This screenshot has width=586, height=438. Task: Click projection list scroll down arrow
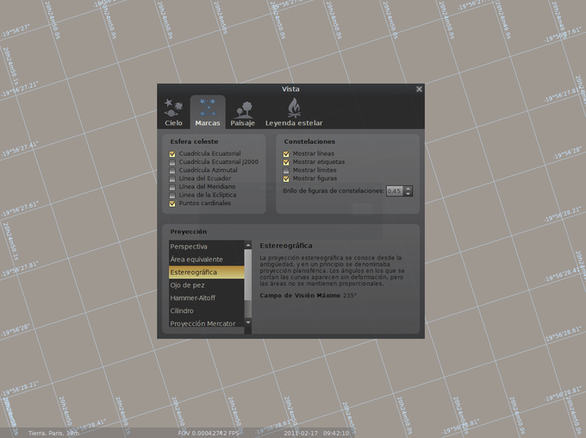248,322
